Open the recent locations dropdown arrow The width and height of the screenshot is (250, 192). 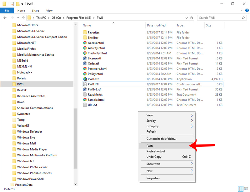18,18
